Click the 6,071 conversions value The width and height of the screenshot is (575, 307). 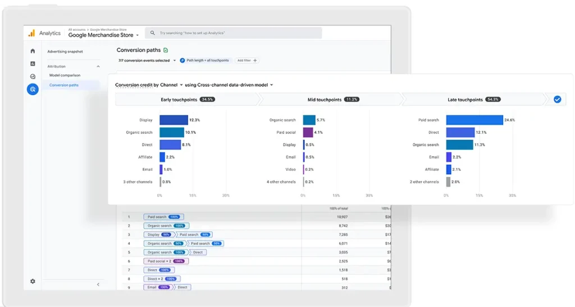tap(343, 243)
